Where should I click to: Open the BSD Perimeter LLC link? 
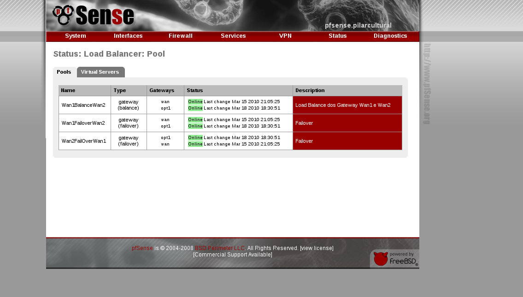219,248
